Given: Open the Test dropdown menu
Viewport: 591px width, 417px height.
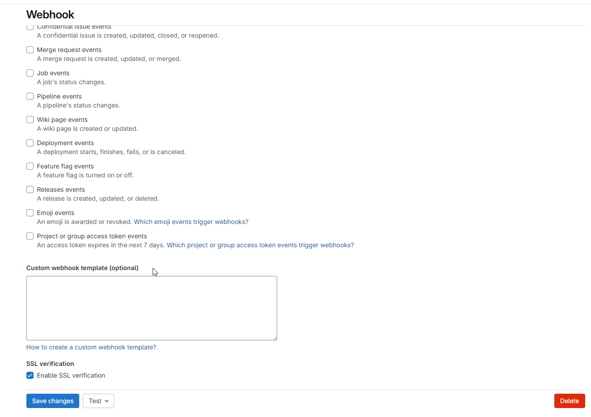Looking at the screenshot, I should pos(98,400).
